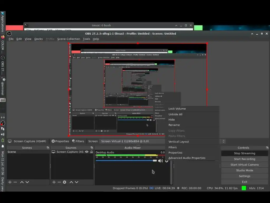Mute Desktop Audio speaker icon
The image size is (270, 203).
(161, 161)
